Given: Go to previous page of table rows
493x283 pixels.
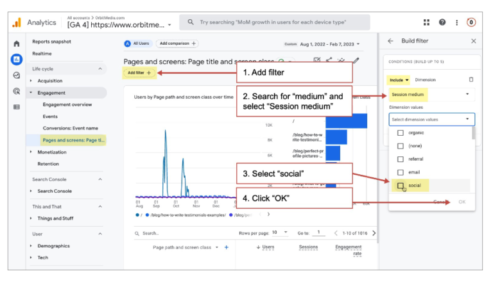Looking at the screenshot, I should (336, 233).
